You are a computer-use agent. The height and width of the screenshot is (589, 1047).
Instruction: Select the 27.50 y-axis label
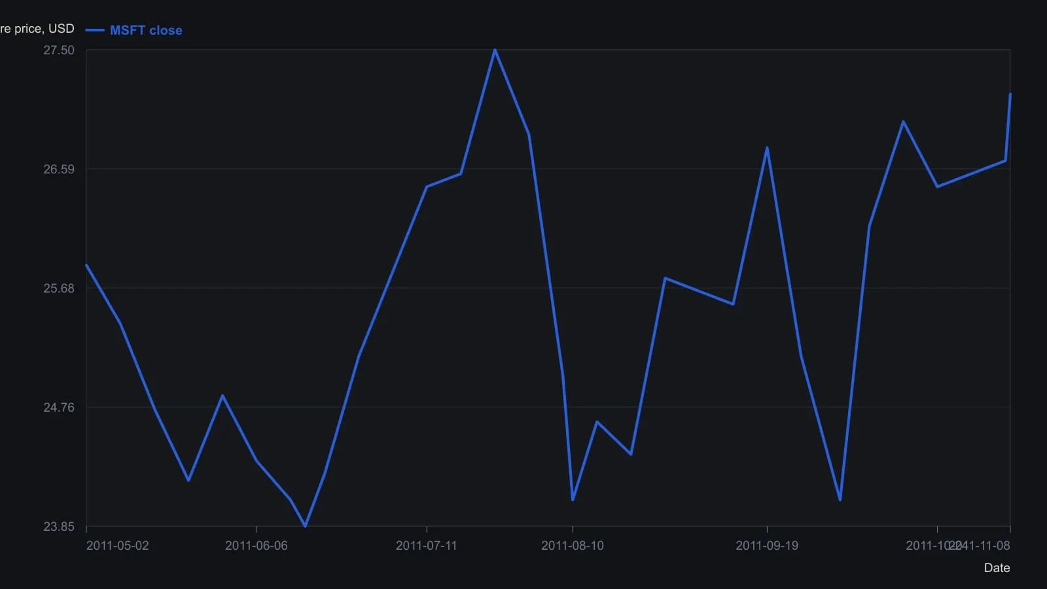click(59, 50)
